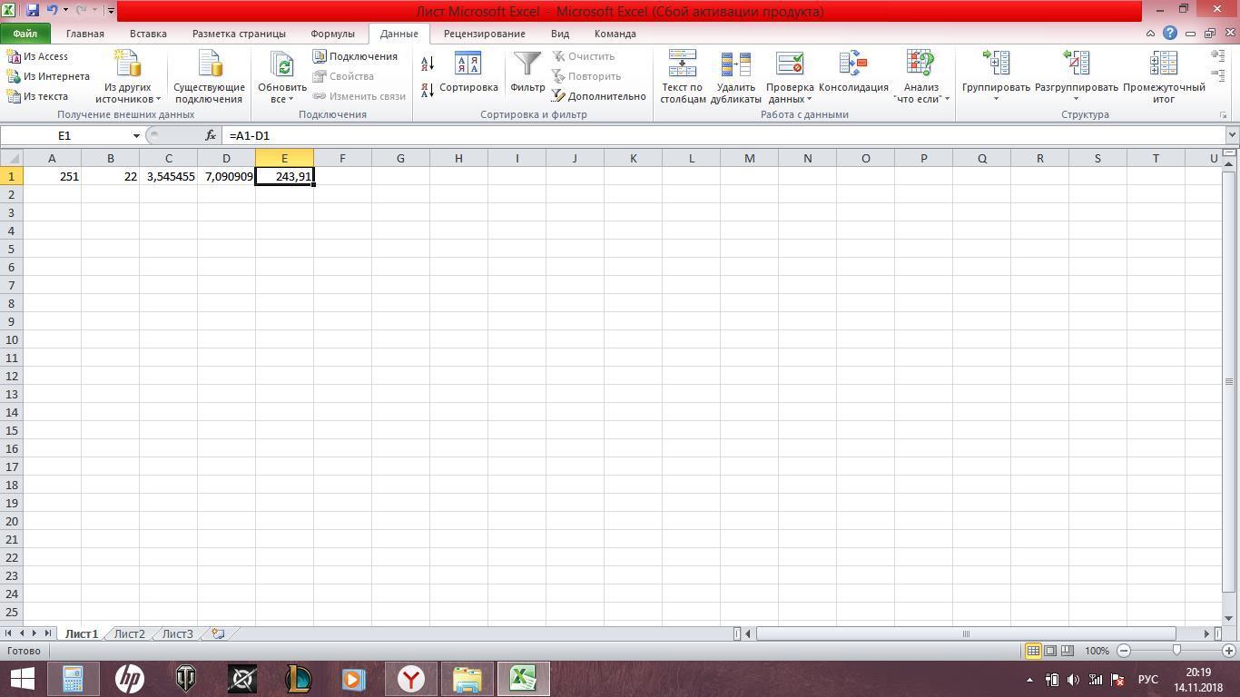Screen dimensions: 1240x697
Task: Switch to the Вставка tab
Action: [x=148, y=34]
